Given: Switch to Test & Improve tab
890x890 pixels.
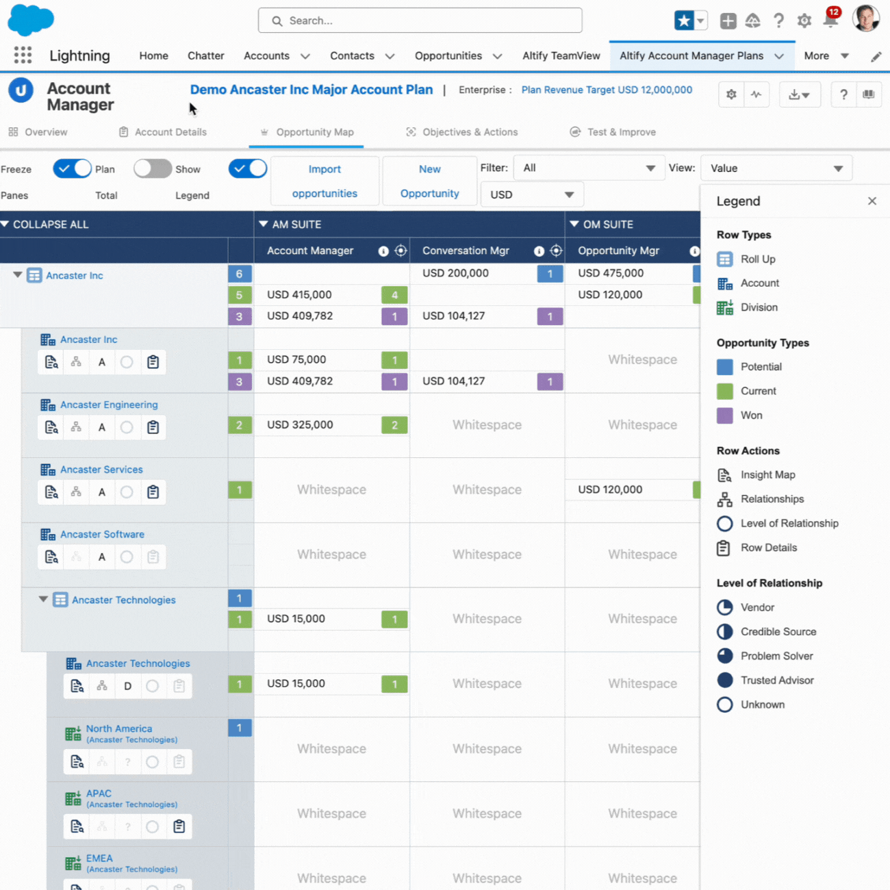Looking at the screenshot, I should coord(613,132).
